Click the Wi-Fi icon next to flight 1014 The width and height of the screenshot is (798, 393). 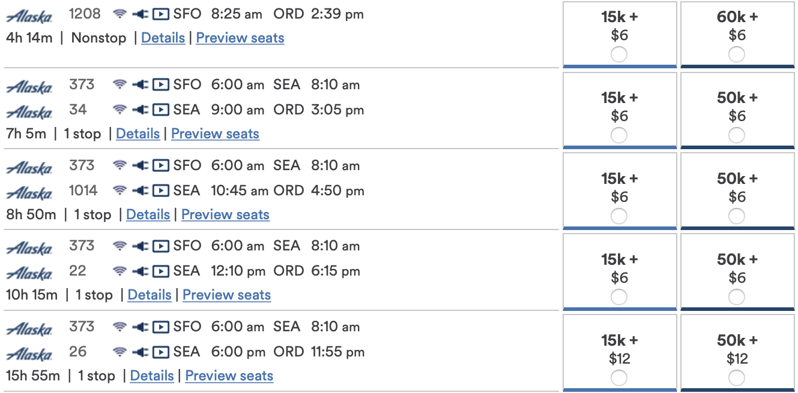point(119,190)
